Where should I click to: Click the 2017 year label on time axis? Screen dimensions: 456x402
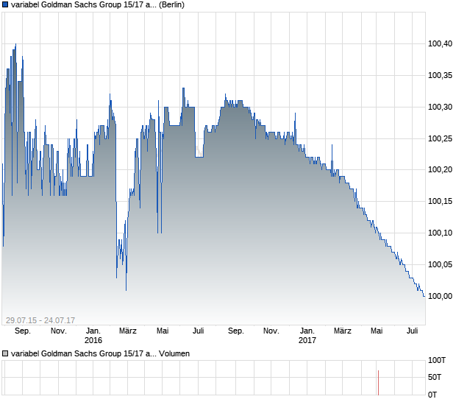pos(307,340)
